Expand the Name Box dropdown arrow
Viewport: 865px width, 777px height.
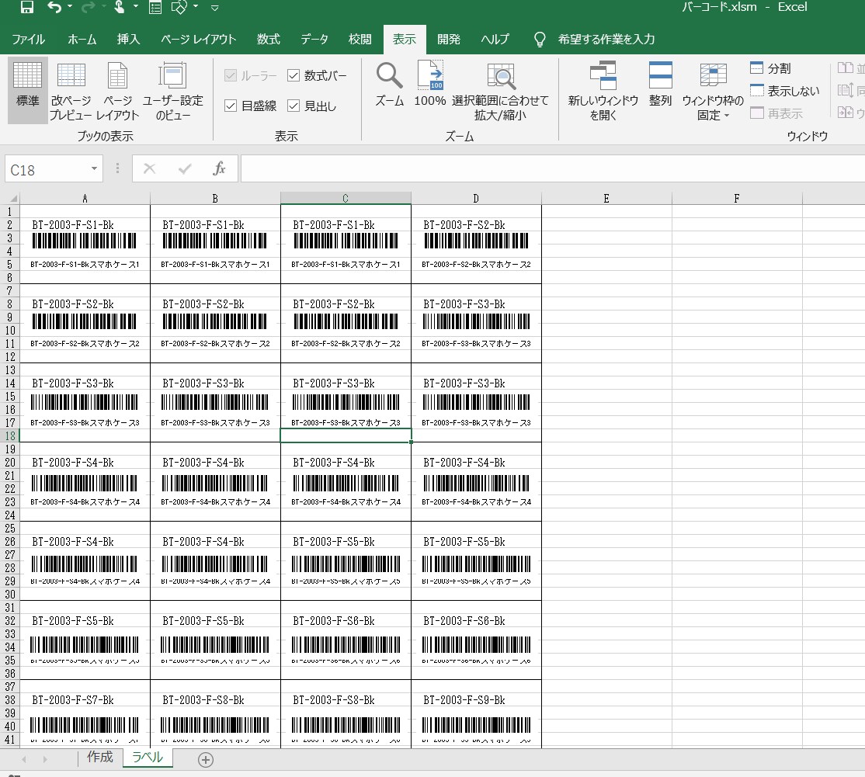[x=94, y=168]
